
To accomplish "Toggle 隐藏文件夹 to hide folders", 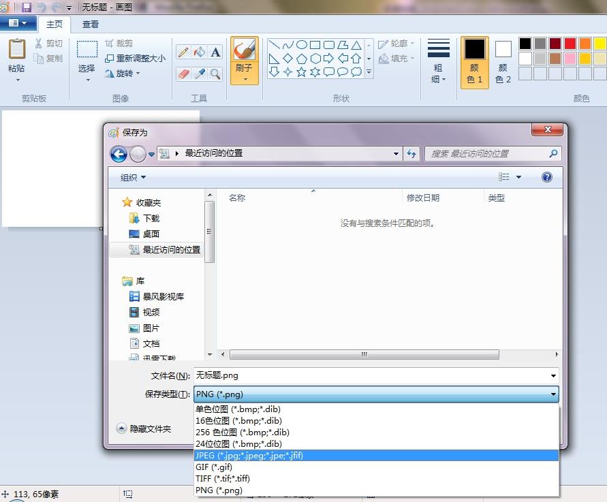I will 144,428.
